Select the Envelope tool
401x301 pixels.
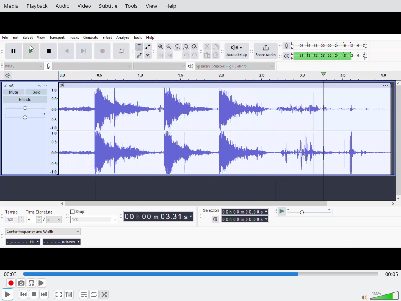(148, 47)
